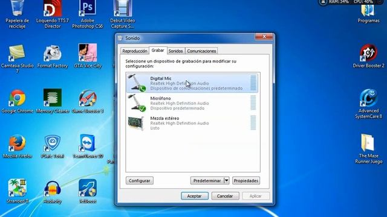Screen dimensions: 387x217
Task: Click the CPU usage gadget reading
Action: (x=363, y=2)
